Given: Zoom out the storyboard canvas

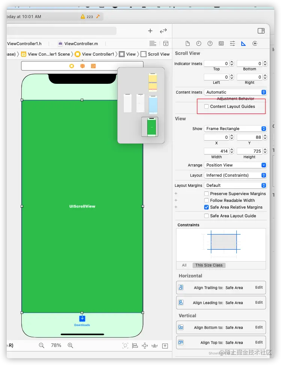Looking at the screenshot, I should pyautogui.click(x=42, y=345).
